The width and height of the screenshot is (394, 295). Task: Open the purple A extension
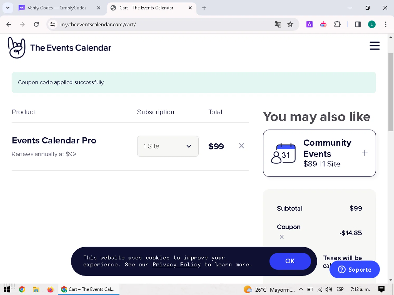tap(309, 24)
